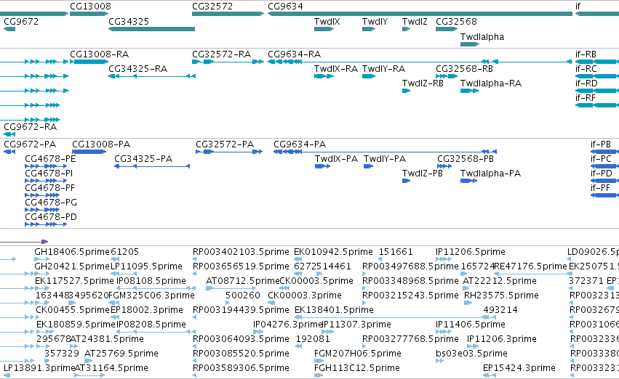Open the FGM207H06.5prime EST label

tap(358, 354)
